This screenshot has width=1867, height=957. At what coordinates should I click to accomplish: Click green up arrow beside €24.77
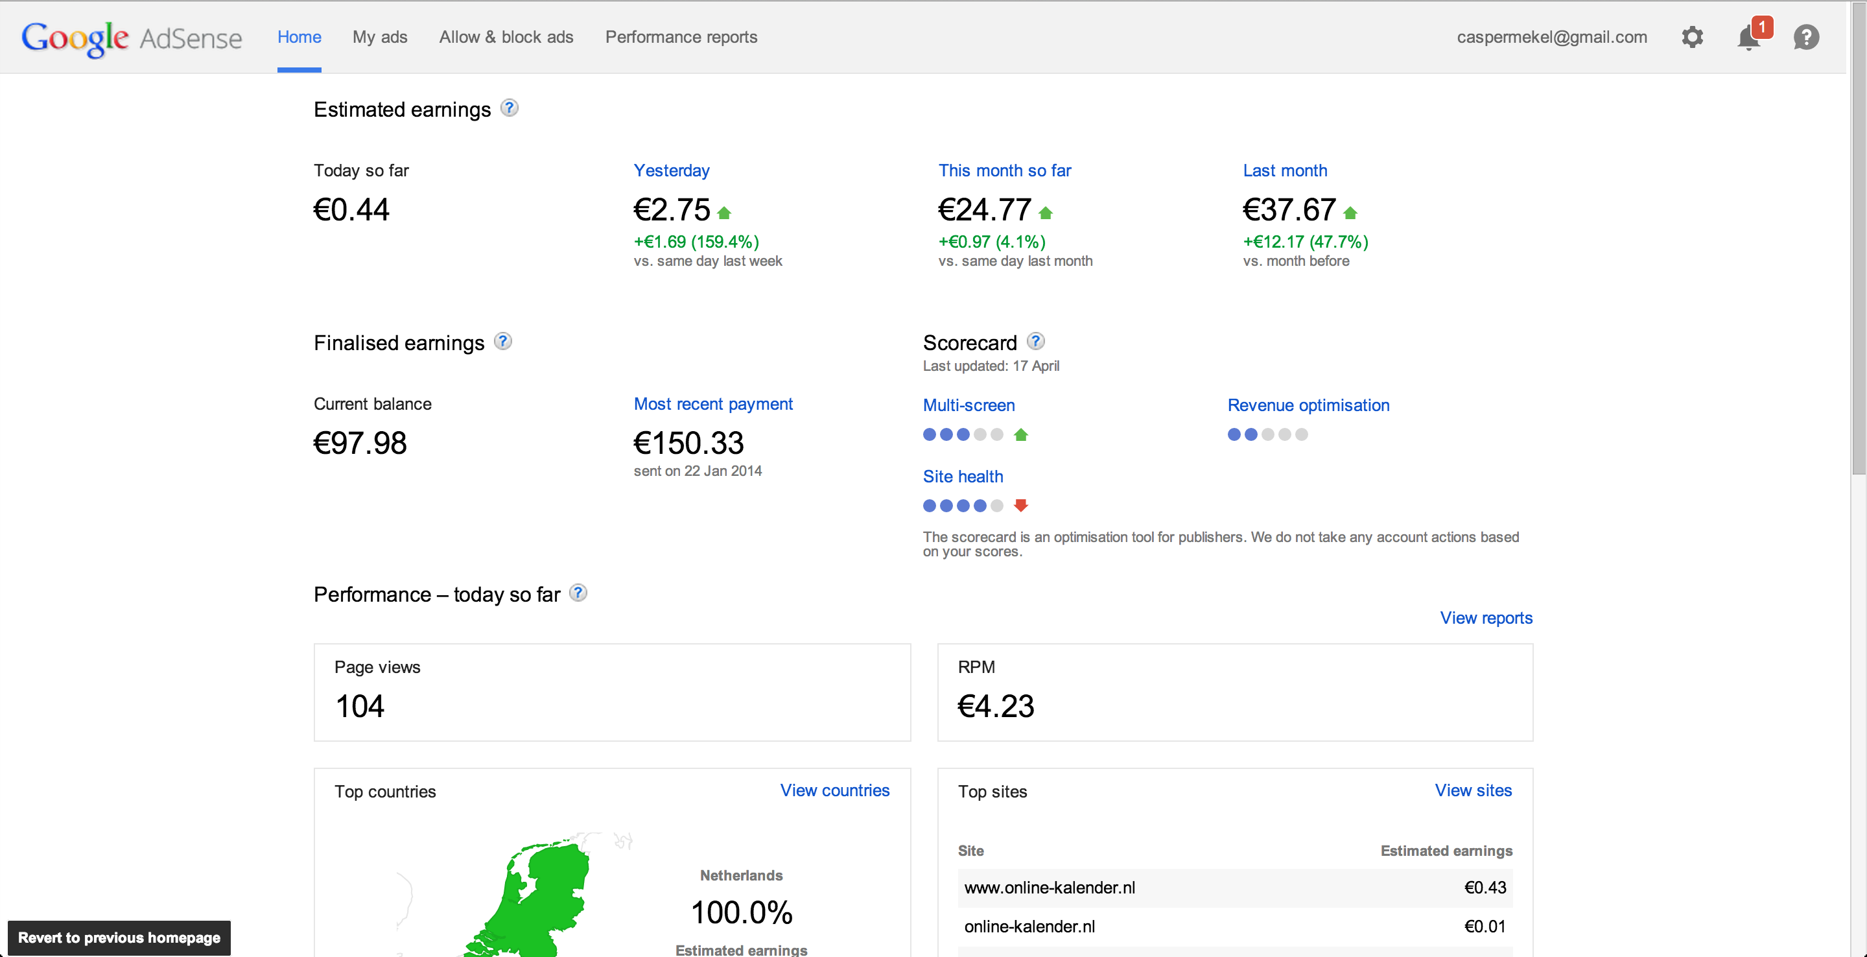1045,213
